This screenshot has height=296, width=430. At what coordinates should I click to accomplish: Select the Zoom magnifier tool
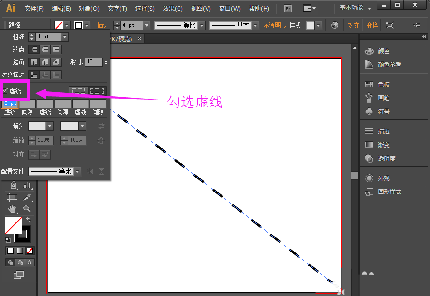[27, 209]
